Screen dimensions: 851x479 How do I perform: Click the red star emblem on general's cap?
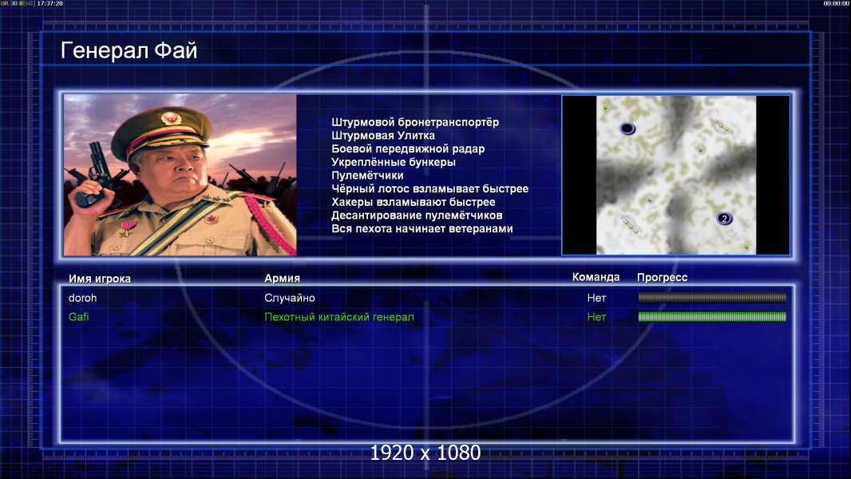pos(170,117)
